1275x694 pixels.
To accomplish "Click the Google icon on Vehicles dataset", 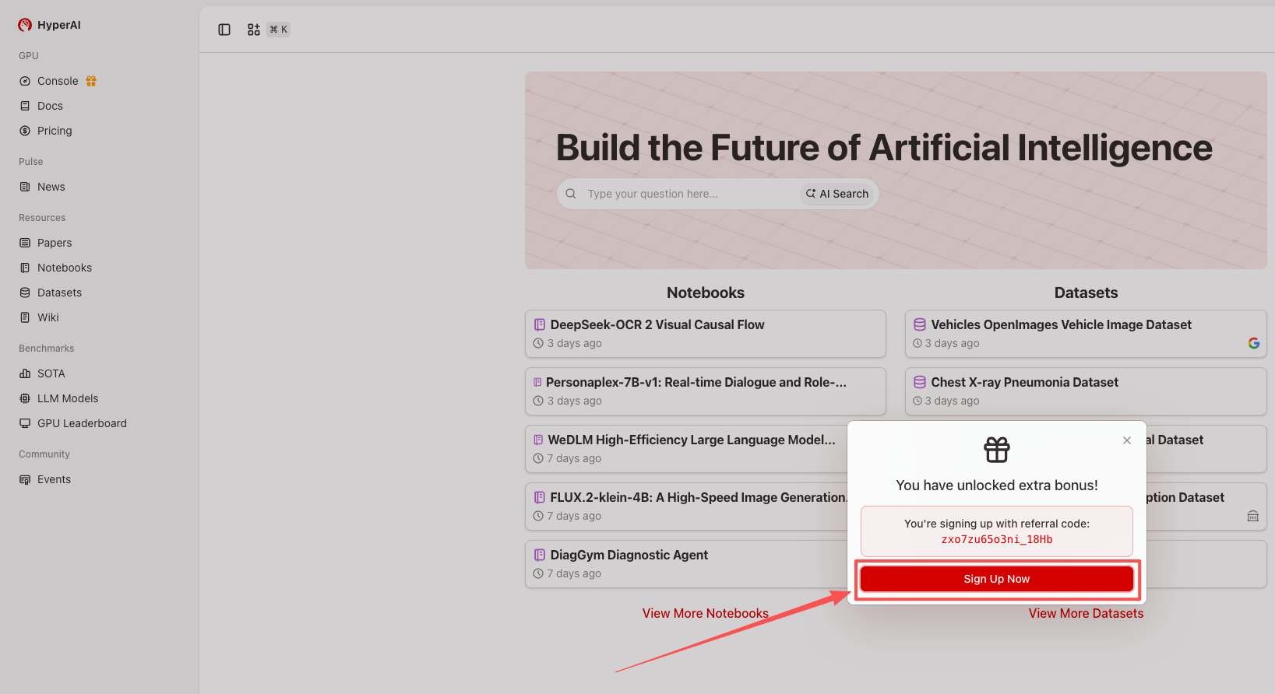I will point(1254,343).
